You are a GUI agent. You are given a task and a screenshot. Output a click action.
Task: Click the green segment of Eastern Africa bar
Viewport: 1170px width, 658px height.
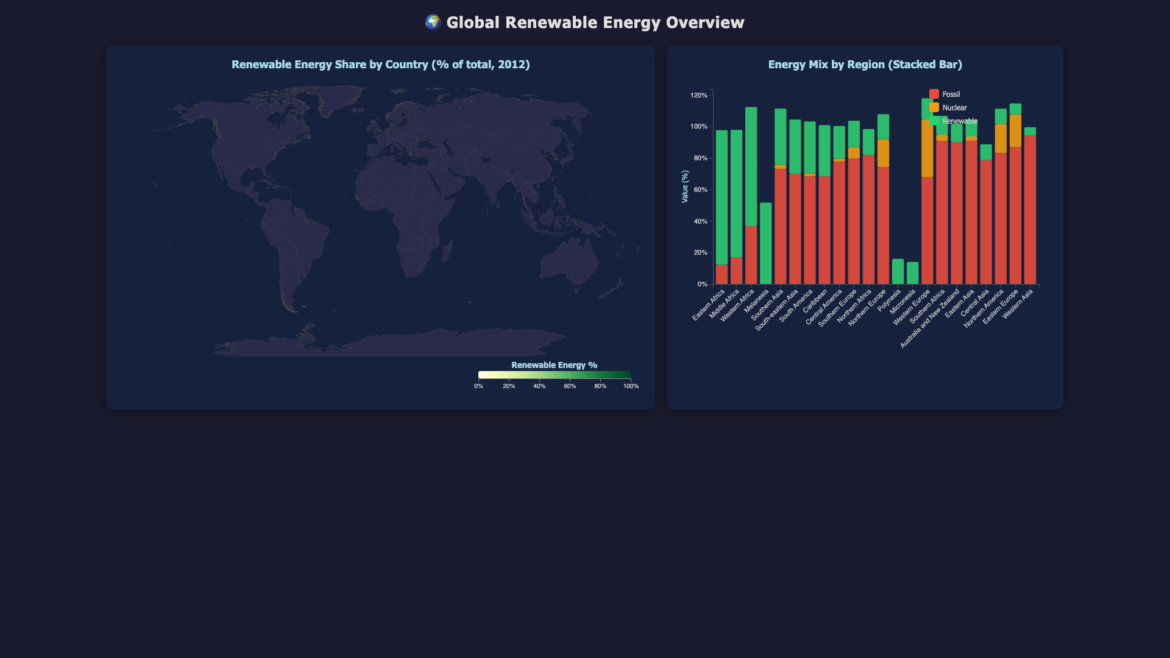(721, 197)
